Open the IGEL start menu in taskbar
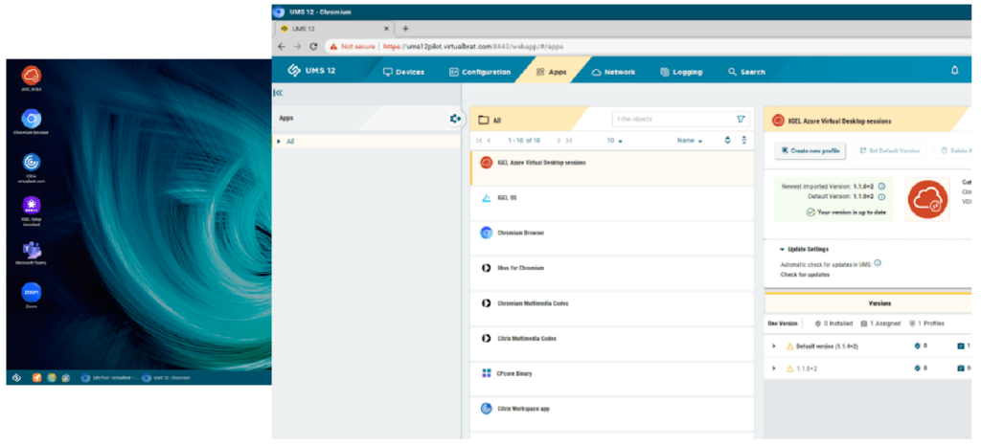The image size is (981, 446). pyautogui.click(x=17, y=377)
